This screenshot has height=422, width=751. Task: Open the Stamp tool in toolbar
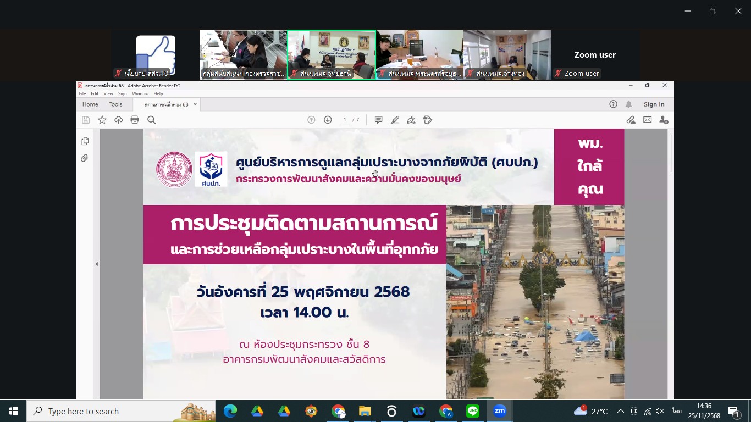(428, 120)
